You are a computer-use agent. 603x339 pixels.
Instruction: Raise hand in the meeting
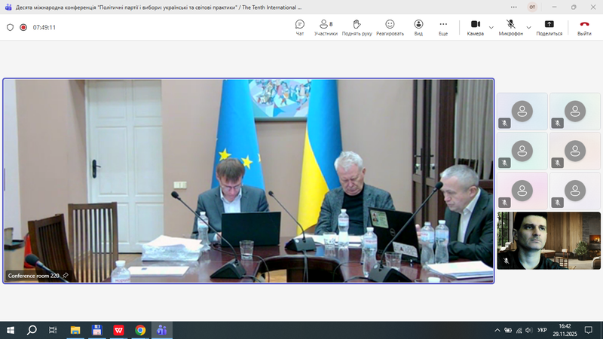(x=357, y=27)
